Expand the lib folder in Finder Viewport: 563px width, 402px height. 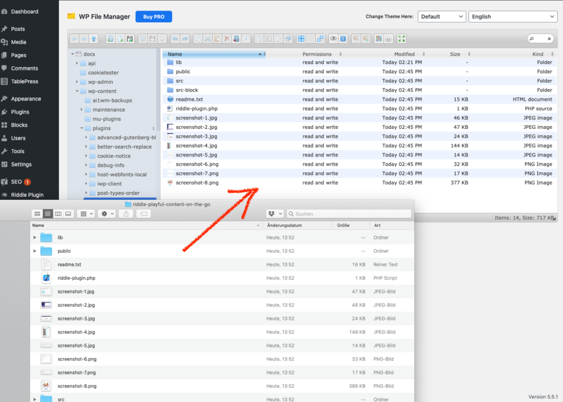[35, 238]
